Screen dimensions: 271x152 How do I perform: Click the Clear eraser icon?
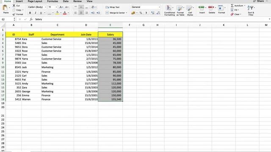(x=232, y=14)
